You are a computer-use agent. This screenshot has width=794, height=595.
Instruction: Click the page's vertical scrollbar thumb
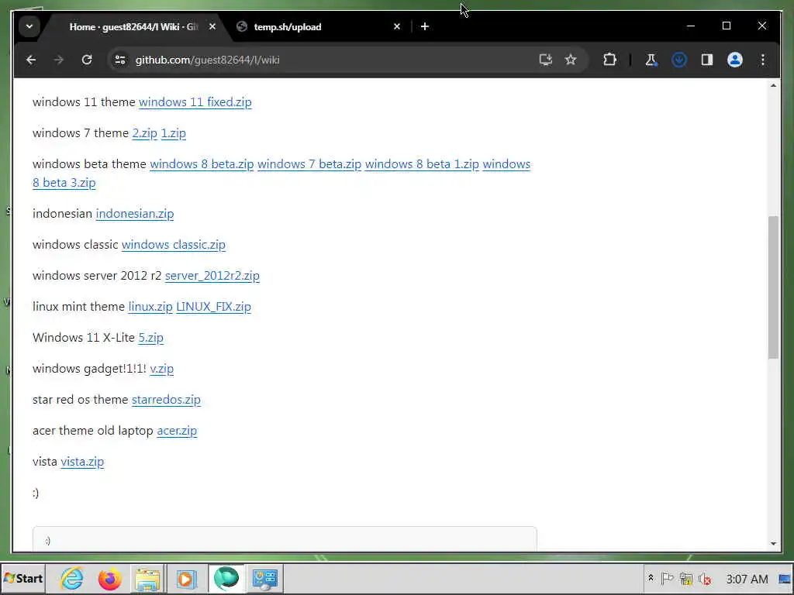click(773, 287)
